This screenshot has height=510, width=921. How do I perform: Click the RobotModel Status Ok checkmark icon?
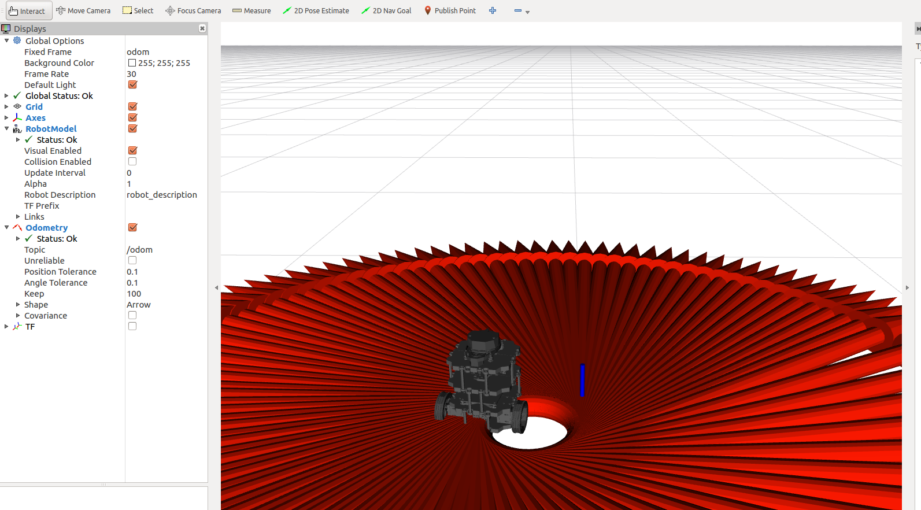click(29, 139)
